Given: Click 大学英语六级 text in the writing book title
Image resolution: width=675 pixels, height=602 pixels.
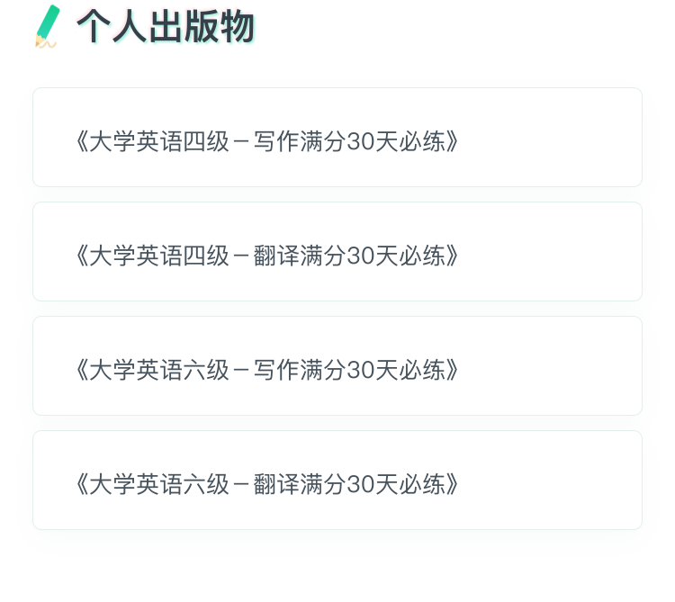Looking at the screenshot, I should (159, 370).
